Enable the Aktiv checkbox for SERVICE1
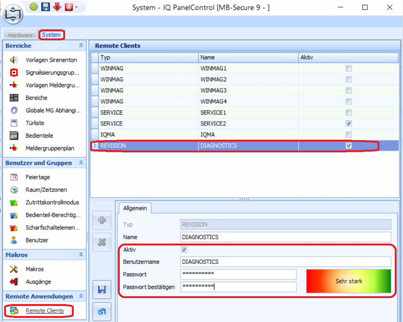The height and width of the screenshot is (322, 403). (348, 112)
